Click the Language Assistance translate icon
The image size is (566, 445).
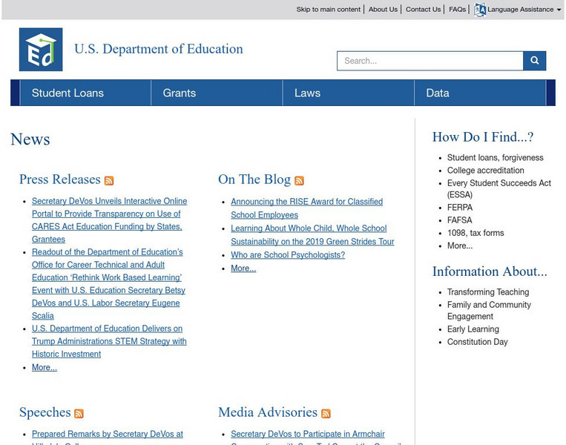(480, 10)
